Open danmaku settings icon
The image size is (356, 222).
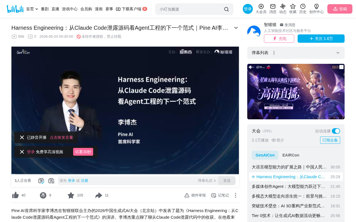(51, 181)
